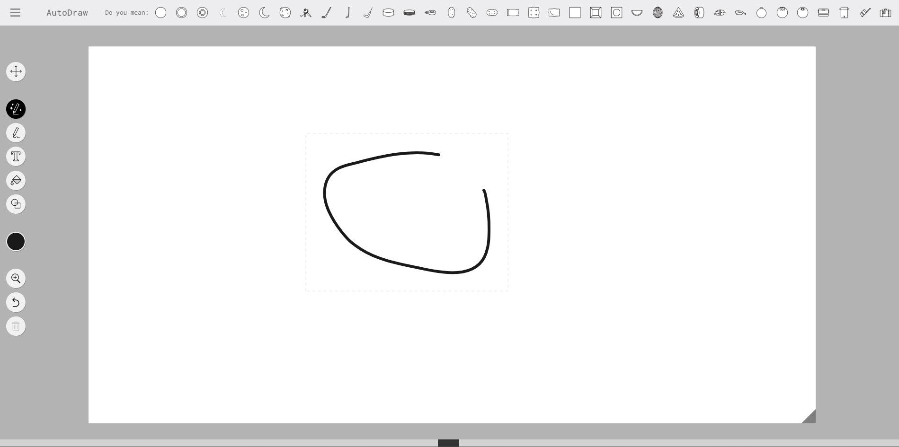This screenshot has height=447, width=899.
Task: Choose the dark filled hockey puck suggestion
Action: (x=409, y=13)
